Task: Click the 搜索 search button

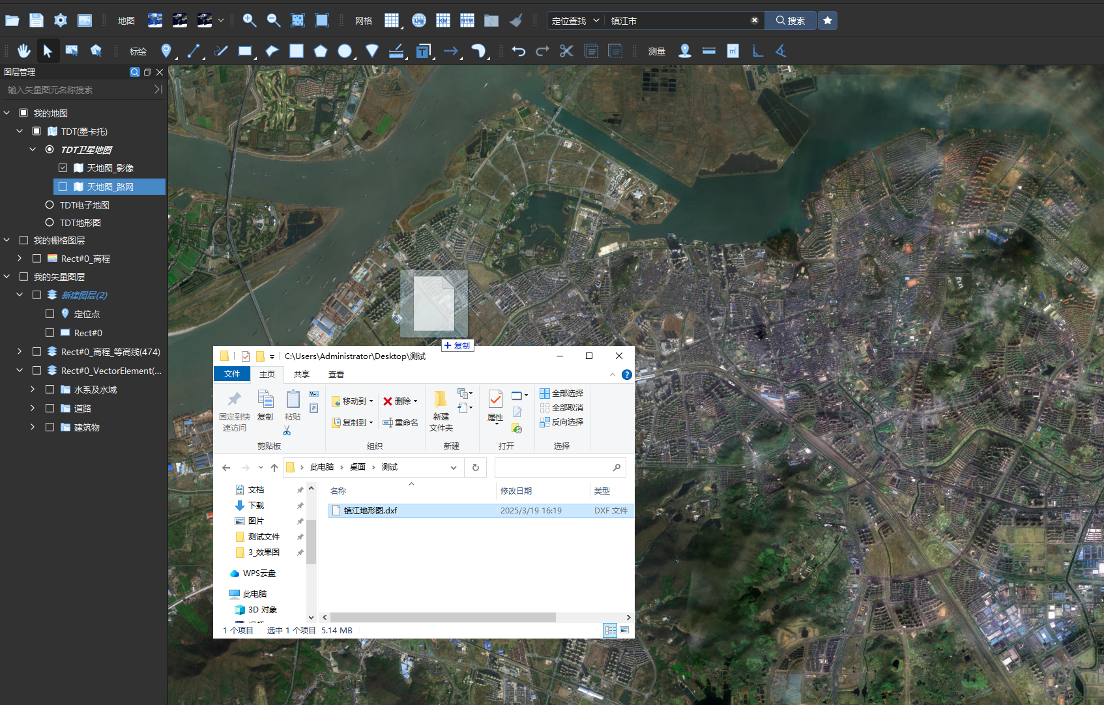Action: coord(790,21)
